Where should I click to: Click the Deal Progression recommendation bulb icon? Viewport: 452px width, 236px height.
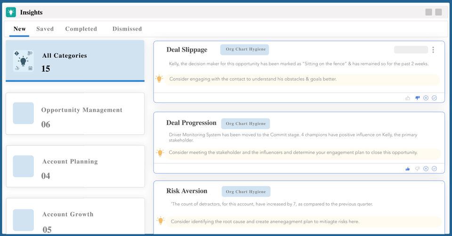coord(160,152)
